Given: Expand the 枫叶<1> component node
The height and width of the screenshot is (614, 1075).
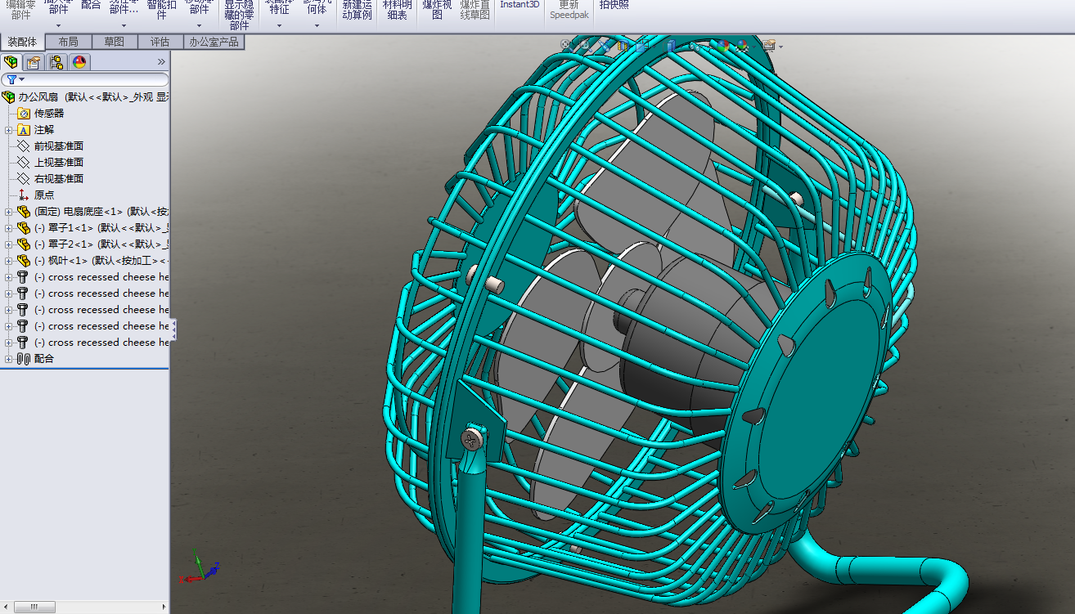Looking at the screenshot, I should click(9, 261).
